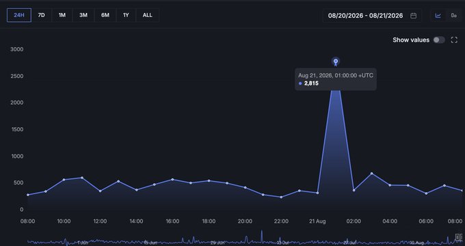Click the 3000 y-axis label

click(17, 49)
